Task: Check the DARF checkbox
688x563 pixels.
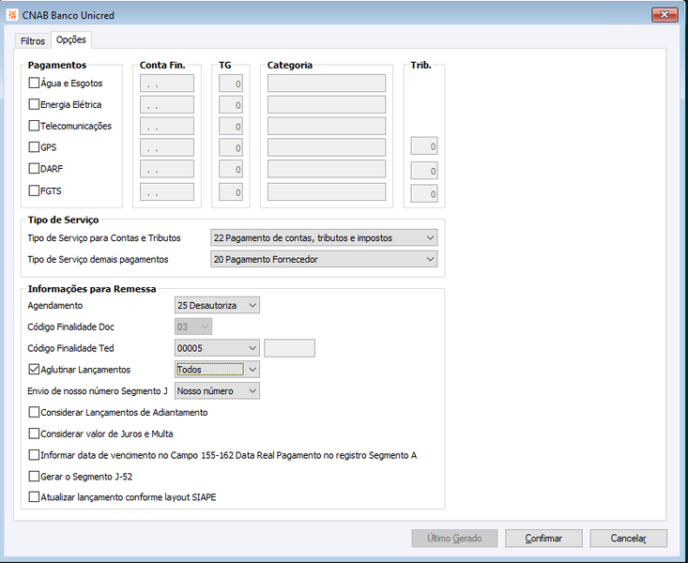Action: tap(34, 169)
